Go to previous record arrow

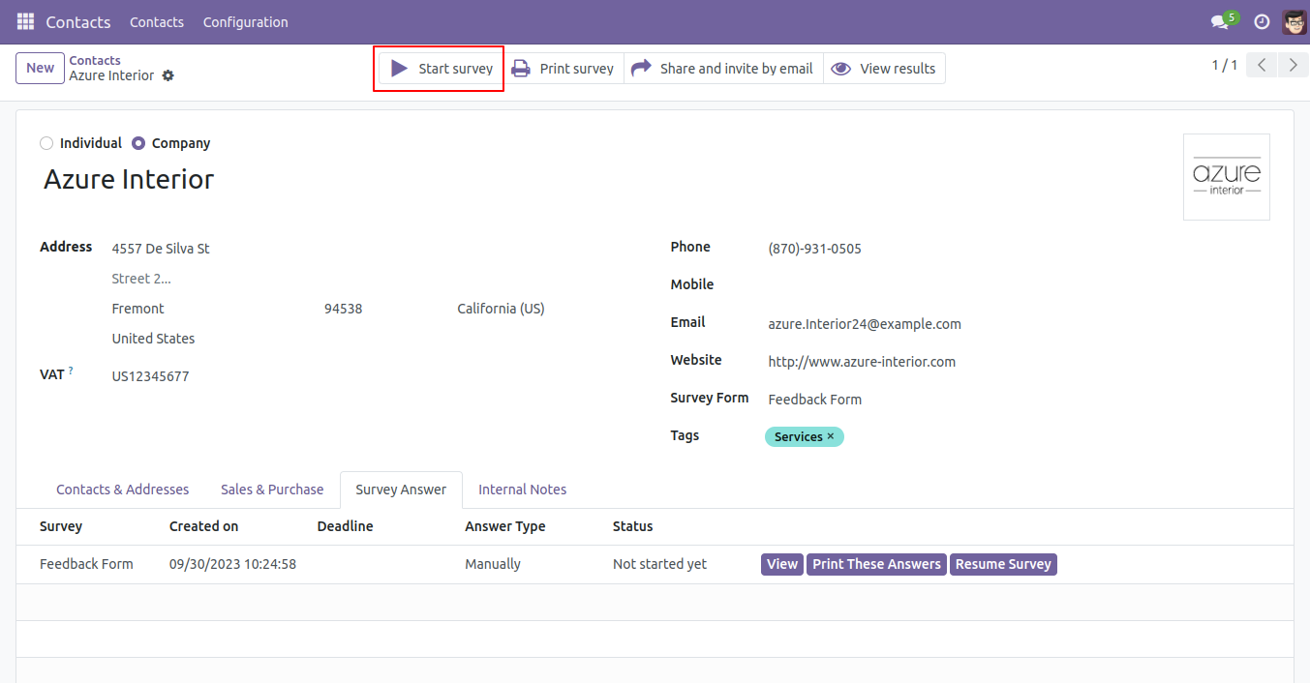[1262, 66]
